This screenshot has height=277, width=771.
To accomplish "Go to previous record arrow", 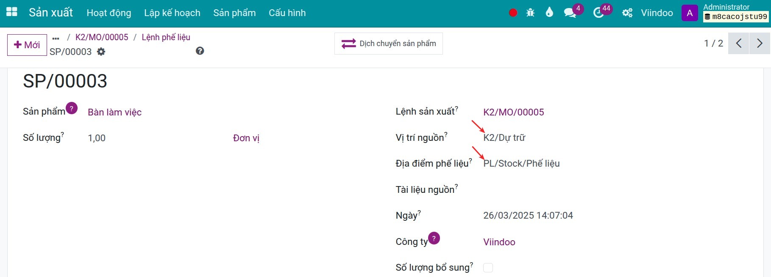I will tap(739, 43).
